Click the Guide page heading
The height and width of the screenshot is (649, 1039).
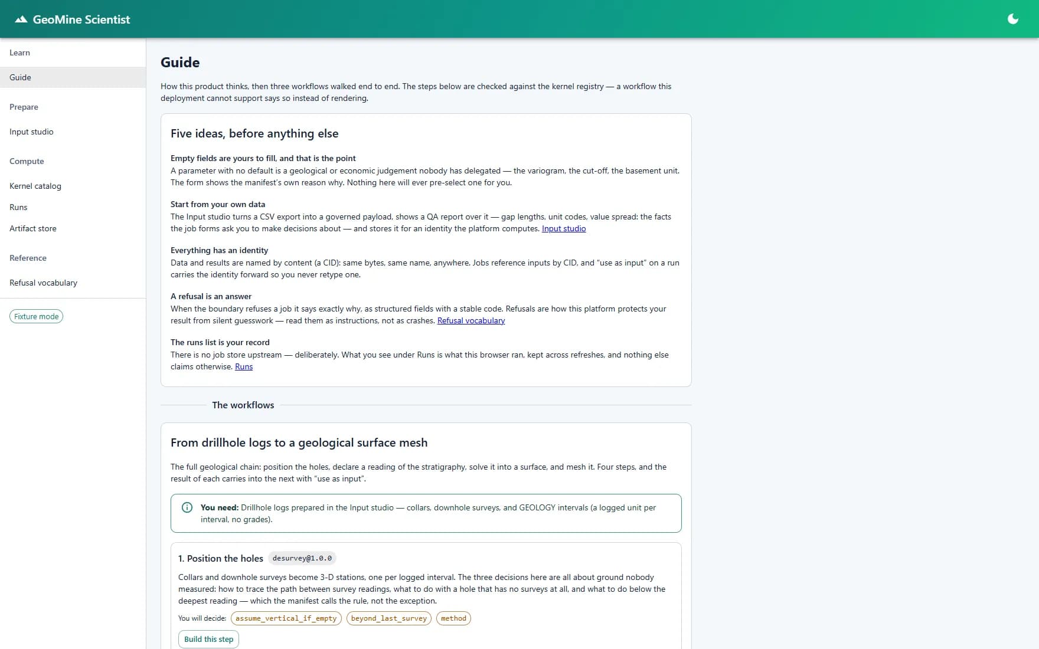(180, 63)
